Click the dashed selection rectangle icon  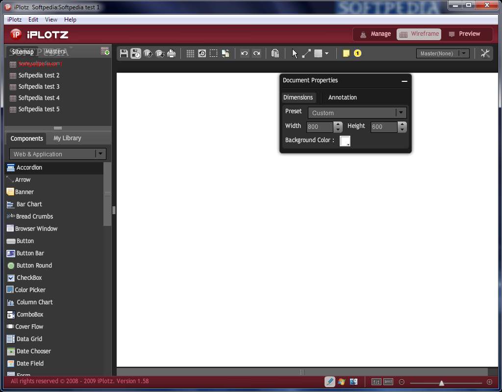tap(214, 53)
